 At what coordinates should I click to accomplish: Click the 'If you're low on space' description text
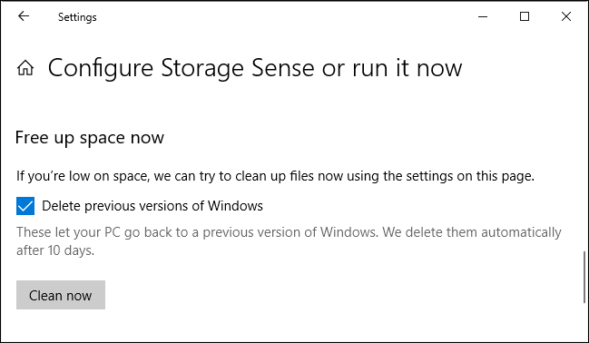pos(275,176)
